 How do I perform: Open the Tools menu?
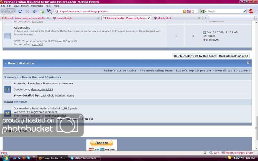pyautogui.click(x=48, y=6)
